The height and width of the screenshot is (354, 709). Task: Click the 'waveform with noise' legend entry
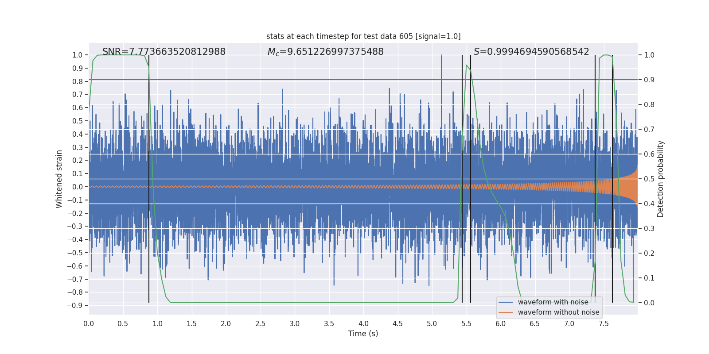(553, 302)
